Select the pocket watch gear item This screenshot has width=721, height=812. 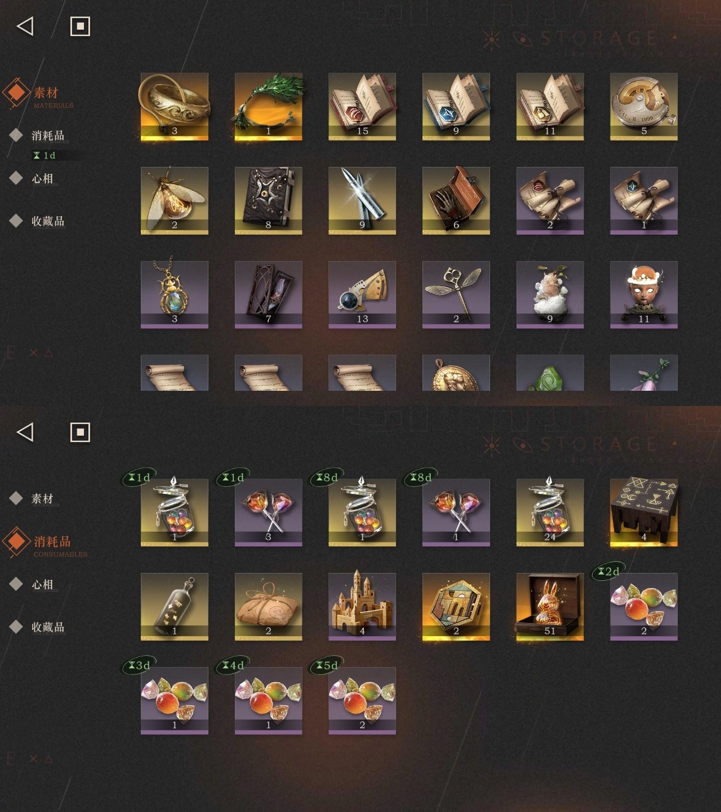pos(644,107)
